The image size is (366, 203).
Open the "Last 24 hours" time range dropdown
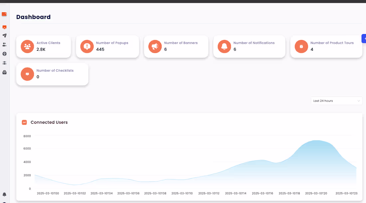point(336,101)
